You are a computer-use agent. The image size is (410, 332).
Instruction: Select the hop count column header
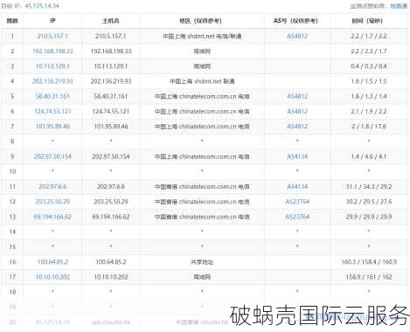(x=12, y=21)
